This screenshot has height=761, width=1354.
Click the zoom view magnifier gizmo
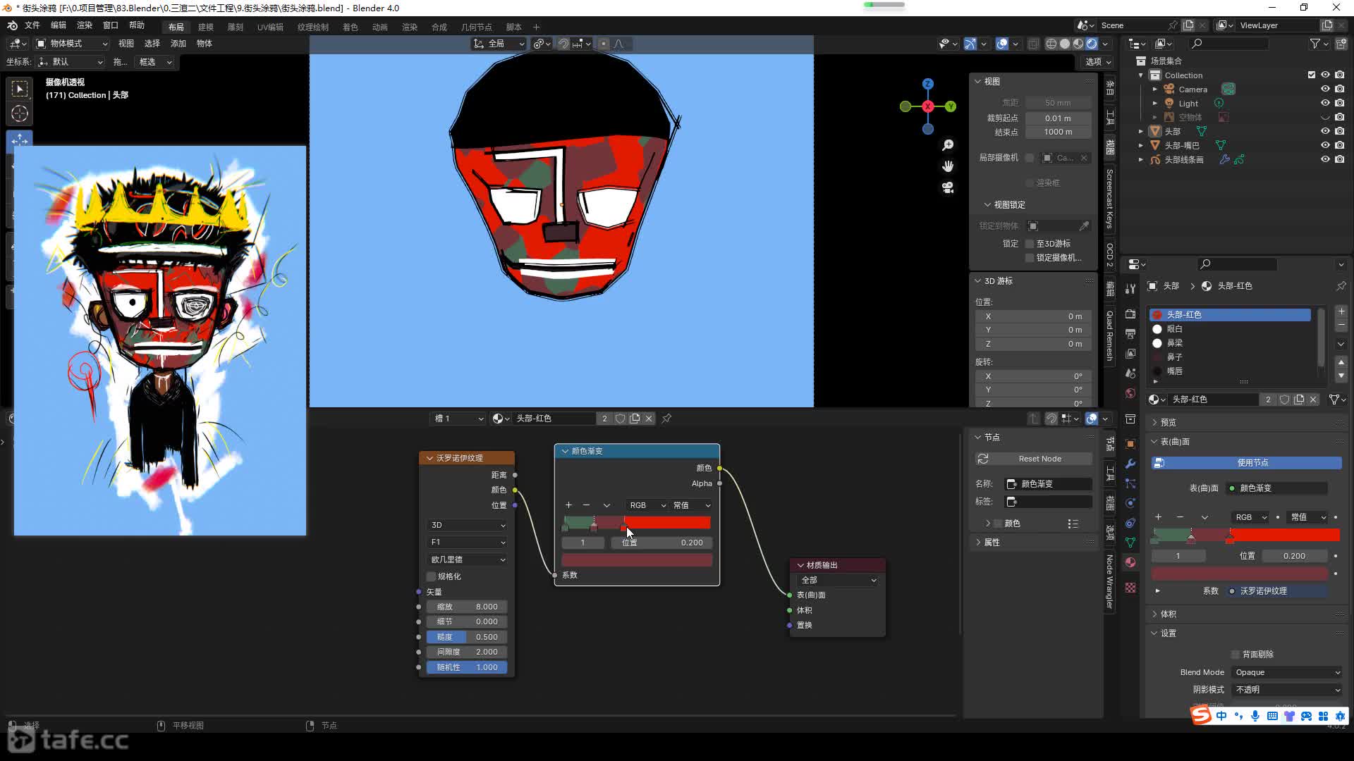(x=948, y=145)
